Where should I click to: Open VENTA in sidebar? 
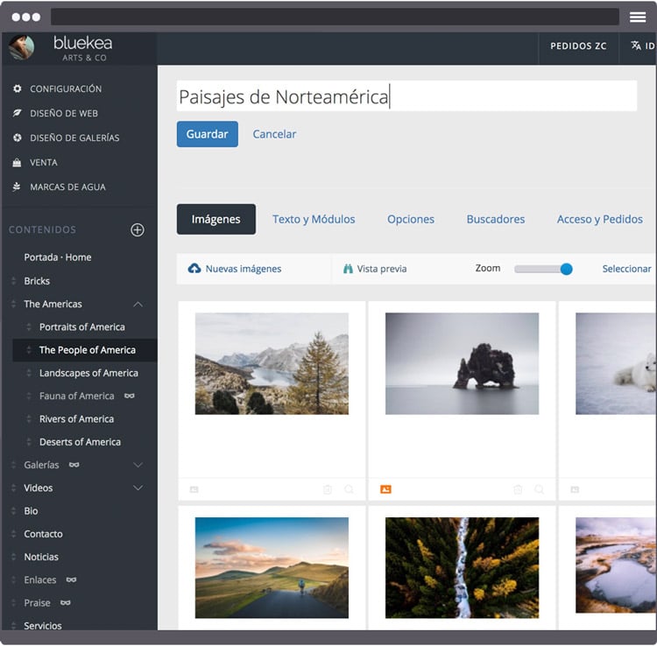[44, 163]
